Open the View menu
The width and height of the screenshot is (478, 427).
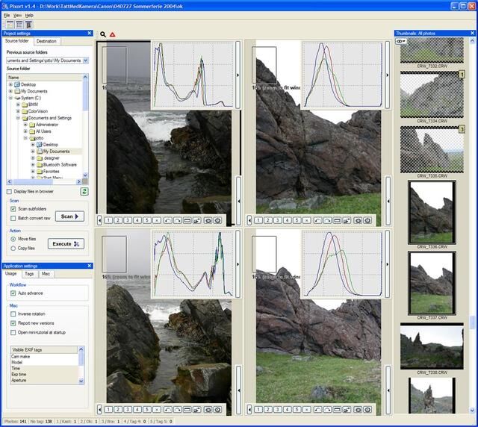pyautogui.click(x=17, y=15)
